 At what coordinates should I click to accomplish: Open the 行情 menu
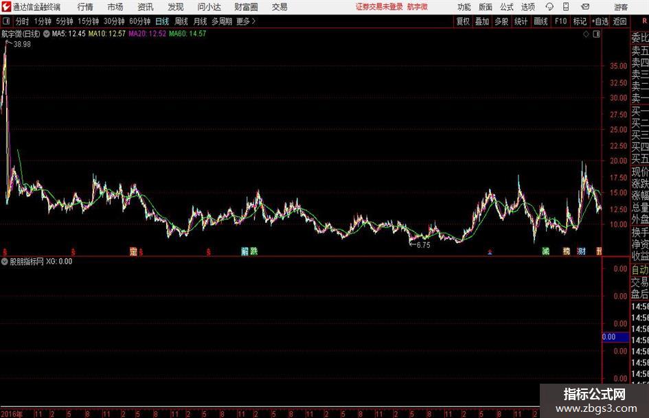tap(85, 7)
